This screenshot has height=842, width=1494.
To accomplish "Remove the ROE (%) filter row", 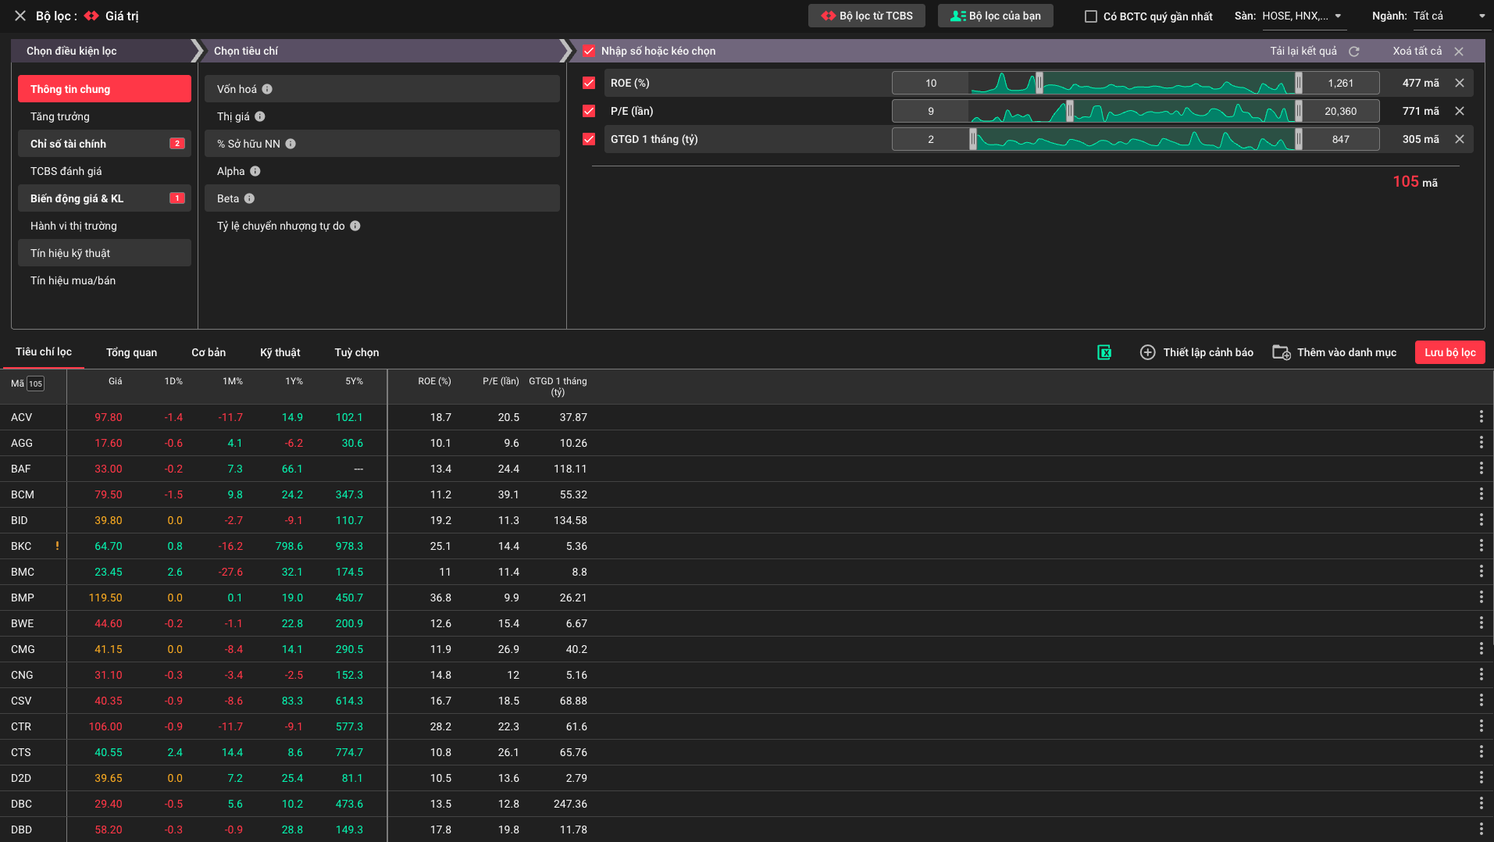I will pos(1459,83).
